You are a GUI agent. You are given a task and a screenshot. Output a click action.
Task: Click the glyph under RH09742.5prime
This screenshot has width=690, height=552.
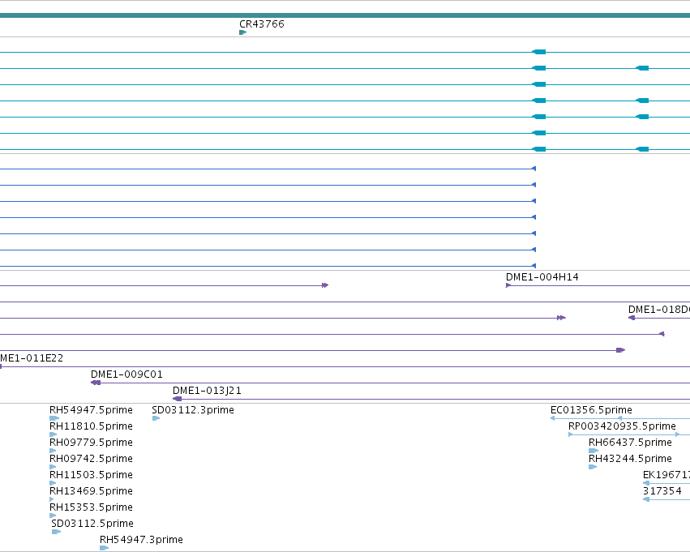pyautogui.click(x=53, y=467)
